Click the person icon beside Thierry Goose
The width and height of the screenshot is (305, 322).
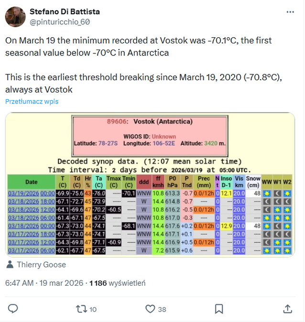point(11,265)
